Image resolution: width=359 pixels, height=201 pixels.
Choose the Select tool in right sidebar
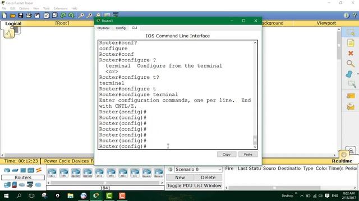click(351, 32)
